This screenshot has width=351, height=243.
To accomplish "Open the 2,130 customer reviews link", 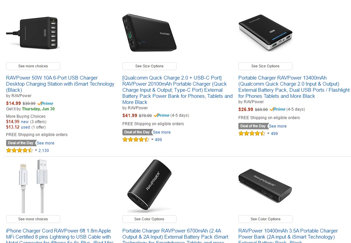I will (x=44, y=151).
